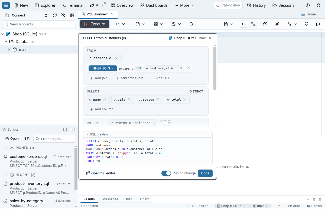
Task: Click the Execute button
Action: tap(95, 24)
